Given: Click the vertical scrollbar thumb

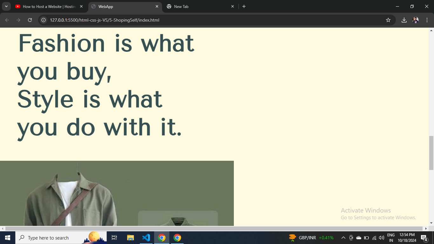Looking at the screenshot, I should tap(431, 153).
